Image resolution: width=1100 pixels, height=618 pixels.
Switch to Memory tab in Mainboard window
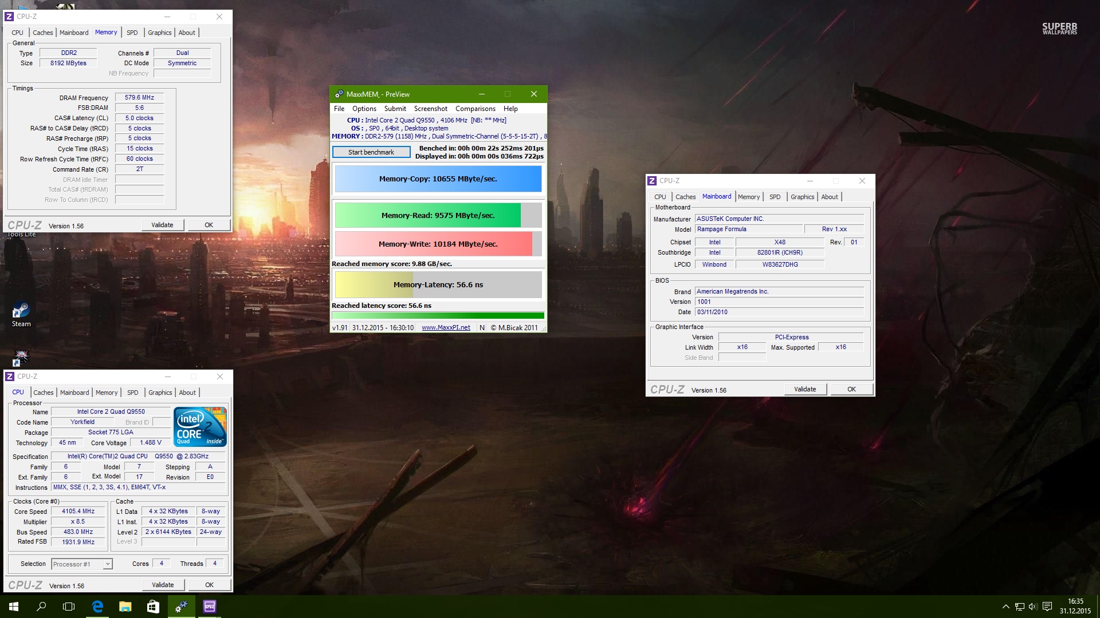(749, 197)
